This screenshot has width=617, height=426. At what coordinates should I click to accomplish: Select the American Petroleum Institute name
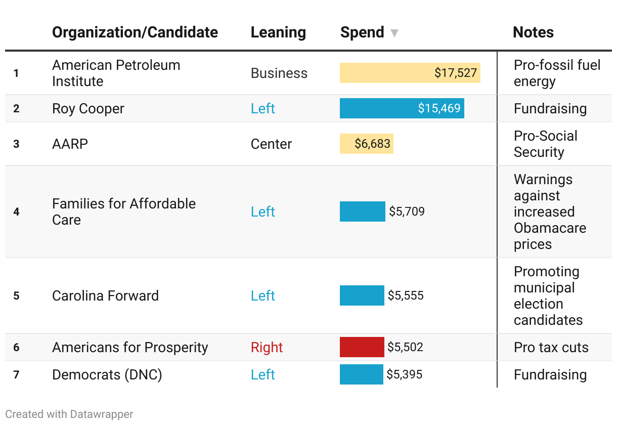pyautogui.click(x=116, y=73)
